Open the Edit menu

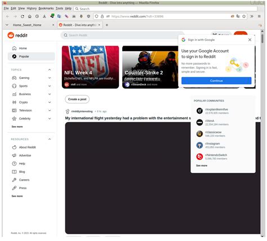pyautogui.click(x=14, y=8)
